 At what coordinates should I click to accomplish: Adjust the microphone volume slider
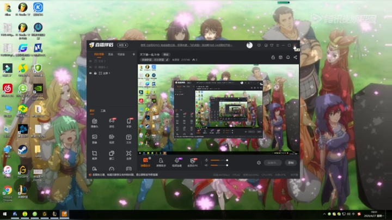219,160
